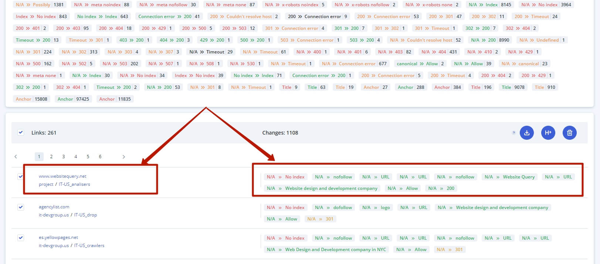600x264 pixels.
Task: Pick the 'Timeout » 200' 13 tag
Action: pyautogui.click(x=37, y=40)
